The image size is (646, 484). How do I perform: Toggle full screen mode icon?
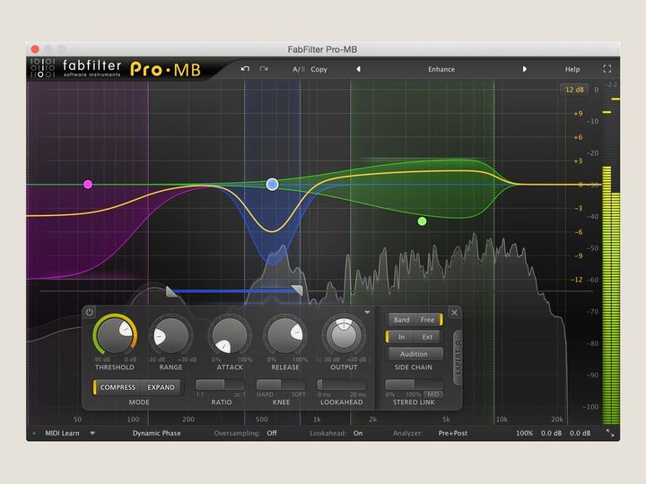tap(607, 69)
